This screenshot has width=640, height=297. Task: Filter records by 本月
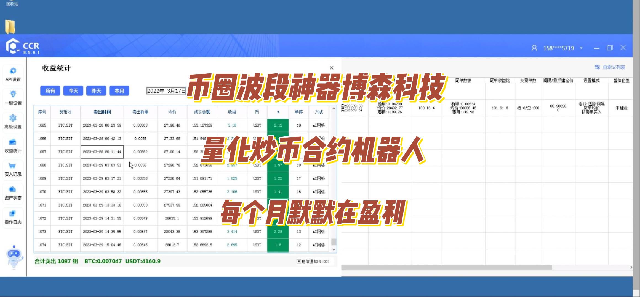[x=119, y=91]
